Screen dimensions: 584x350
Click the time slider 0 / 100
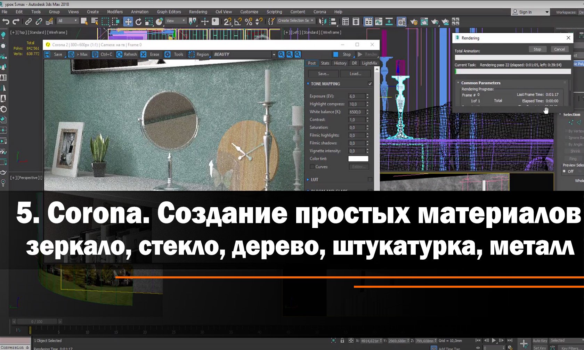[x=37, y=321]
